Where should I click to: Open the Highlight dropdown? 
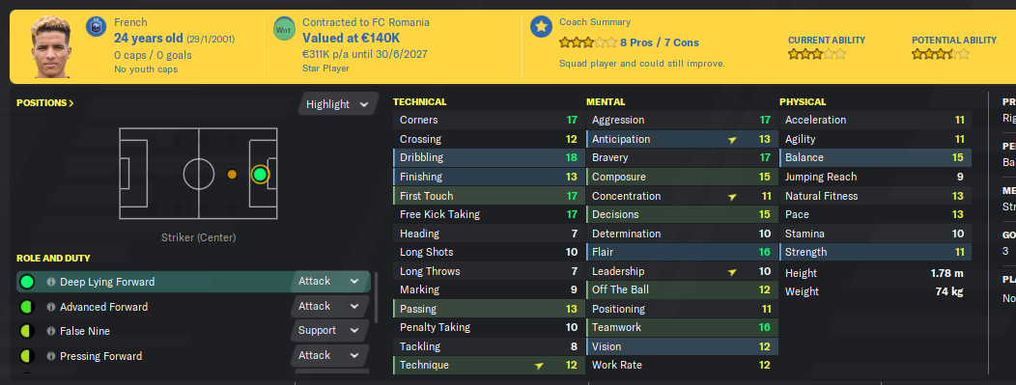click(x=338, y=104)
